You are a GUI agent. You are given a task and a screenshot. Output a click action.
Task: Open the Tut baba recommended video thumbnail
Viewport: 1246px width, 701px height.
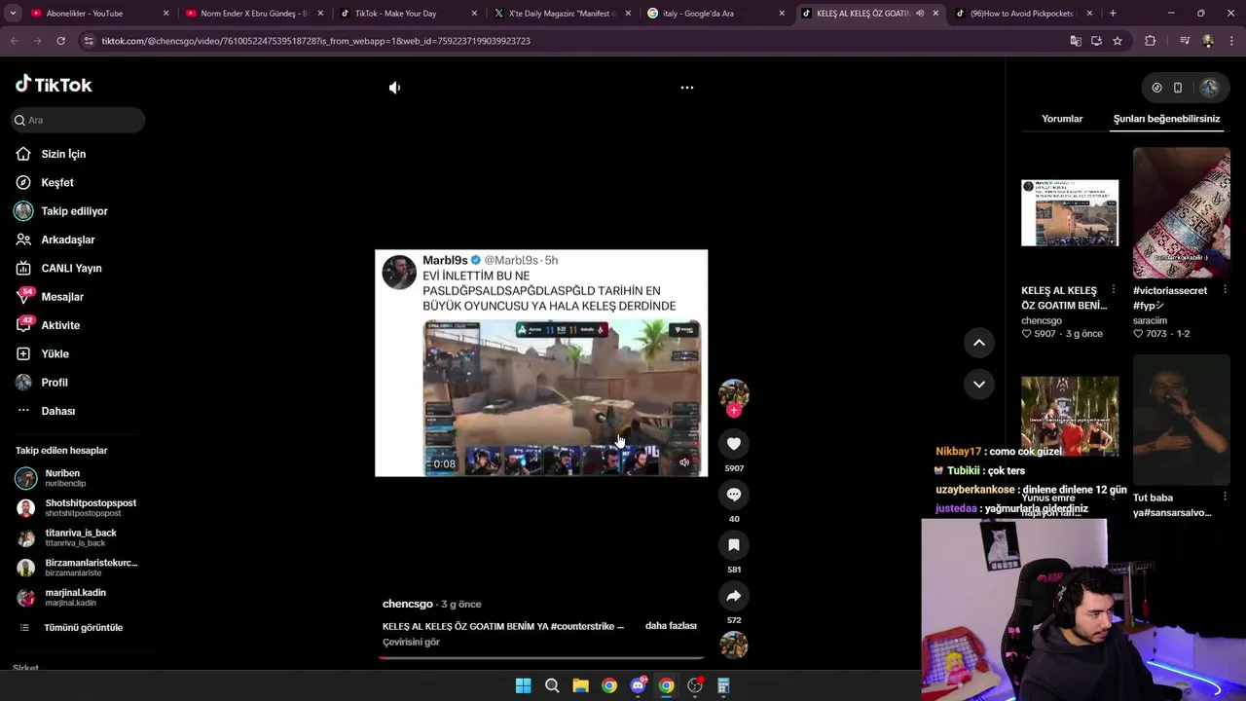pyautogui.click(x=1182, y=420)
